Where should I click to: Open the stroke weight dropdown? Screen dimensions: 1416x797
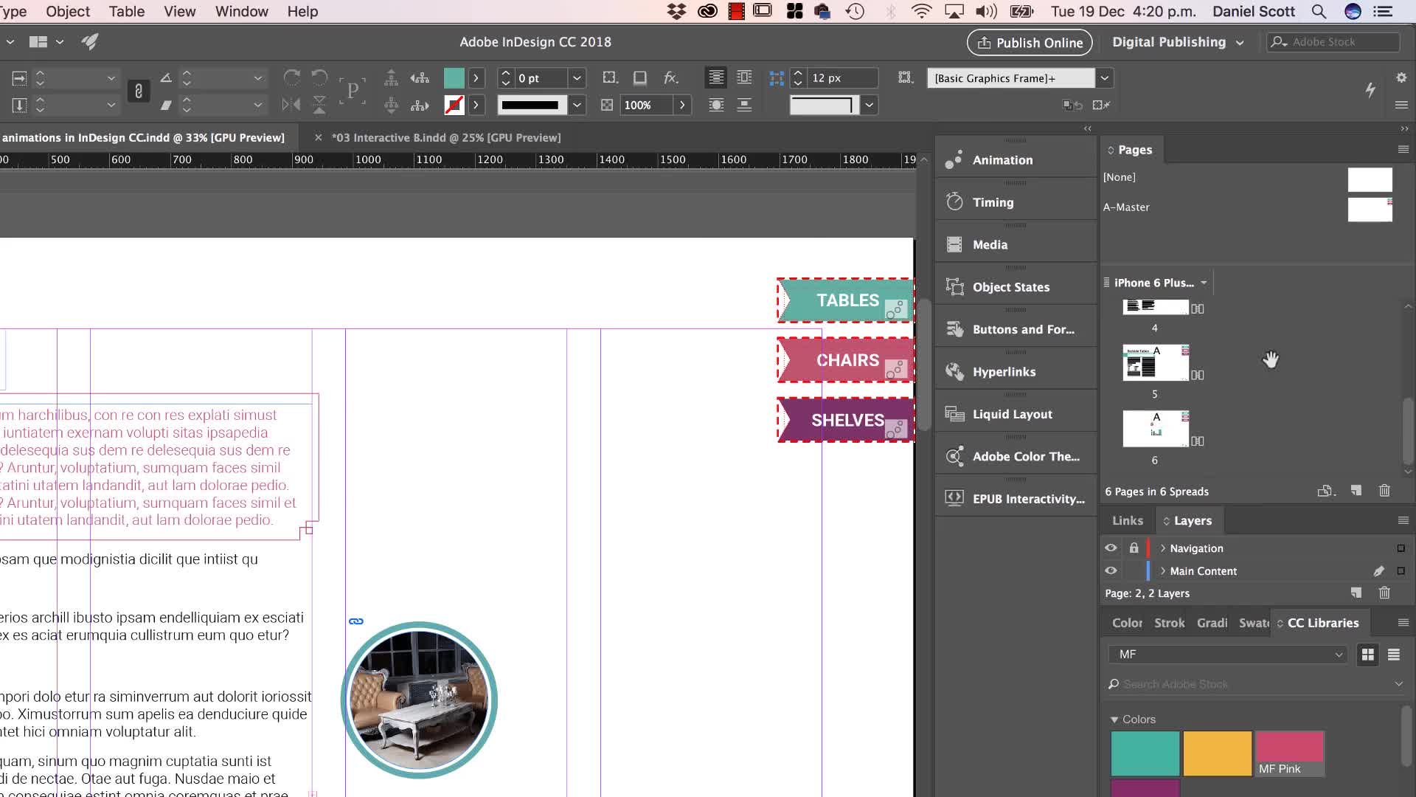click(577, 77)
